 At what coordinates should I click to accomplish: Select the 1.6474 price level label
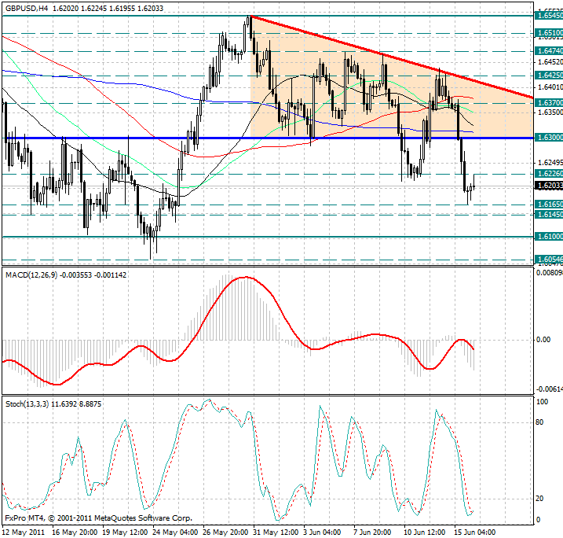pos(549,51)
